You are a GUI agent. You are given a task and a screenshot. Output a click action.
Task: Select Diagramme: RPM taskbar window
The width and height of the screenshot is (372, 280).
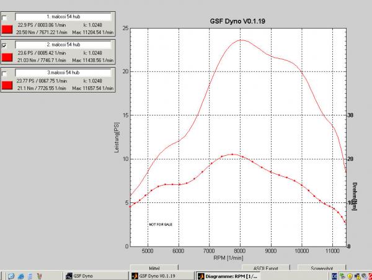click(x=228, y=276)
